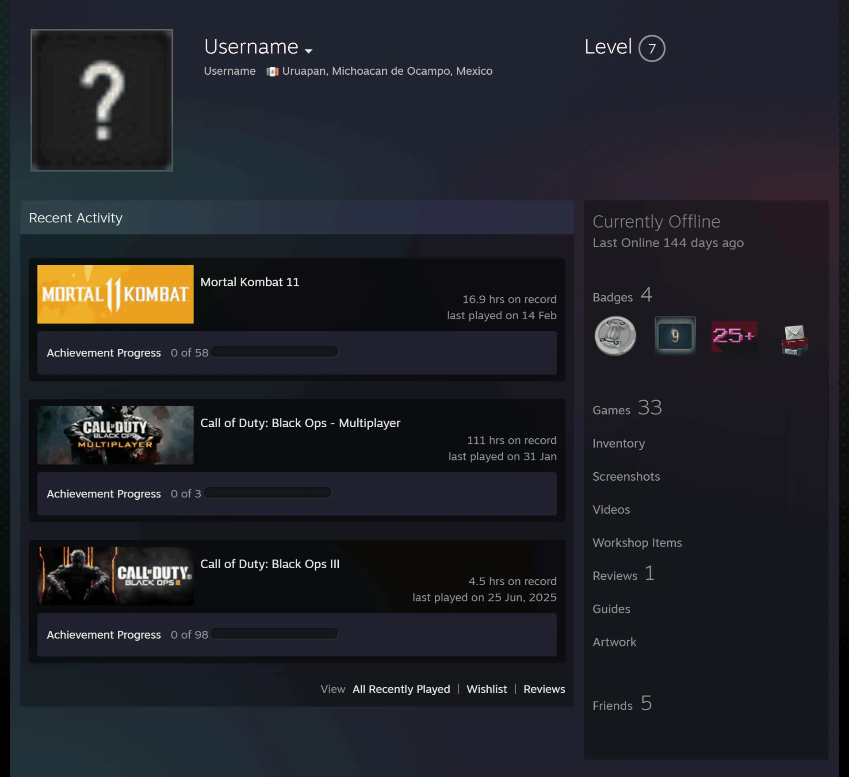Image resolution: width=849 pixels, height=777 pixels.
Task: Click the years of service badge showing 9
Action: [x=675, y=336]
